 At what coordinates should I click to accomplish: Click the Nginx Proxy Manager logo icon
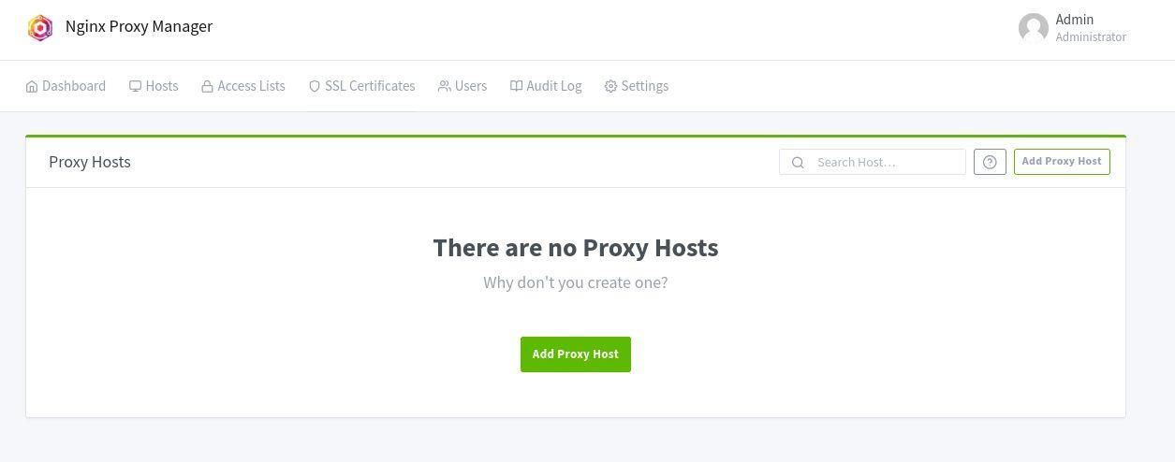[x=40, y=28]
